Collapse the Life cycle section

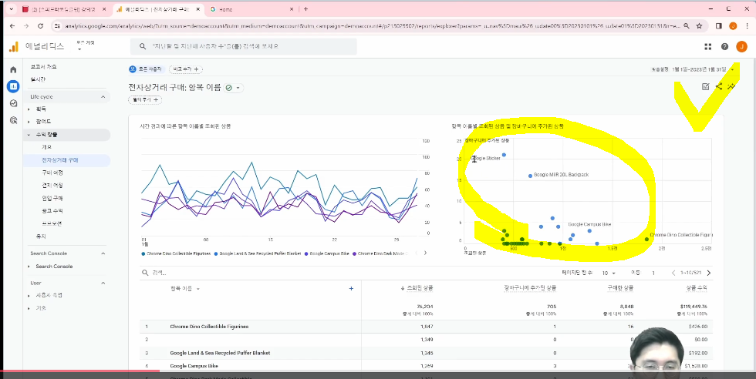103,97
